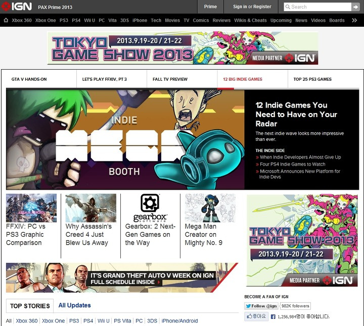Open 3DS in navigation bar

click(124, 20)
